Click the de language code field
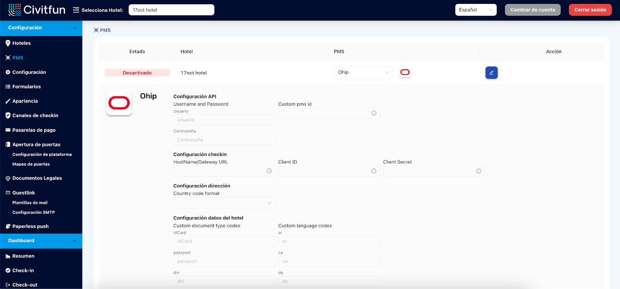This screenshot has height=289, width=620. [329, 281]
